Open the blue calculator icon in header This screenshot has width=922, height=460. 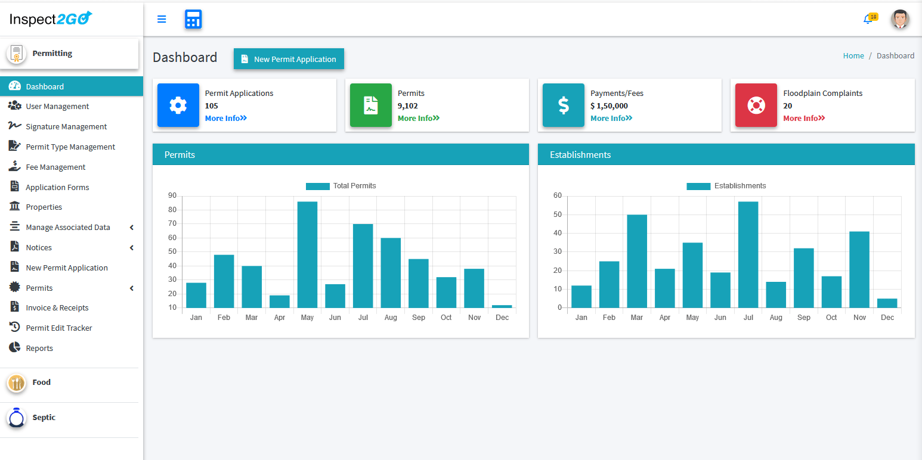point(193,19)
